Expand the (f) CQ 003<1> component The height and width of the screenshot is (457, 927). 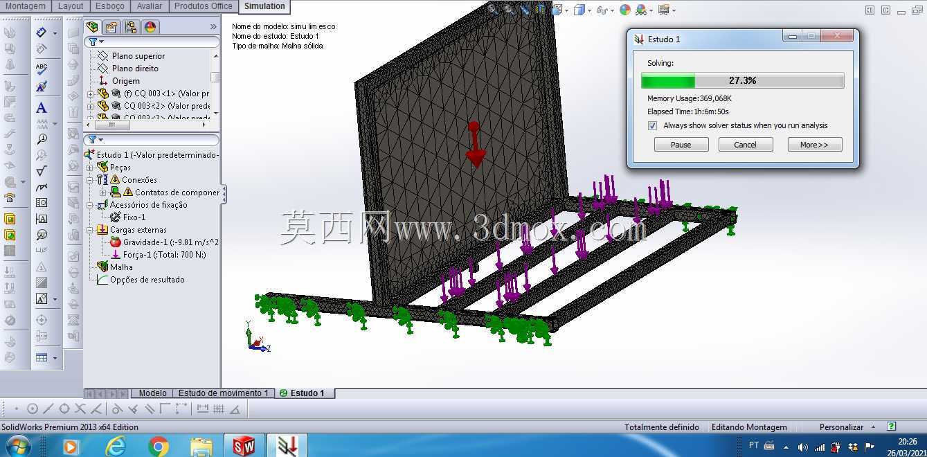tap(90, 93)
